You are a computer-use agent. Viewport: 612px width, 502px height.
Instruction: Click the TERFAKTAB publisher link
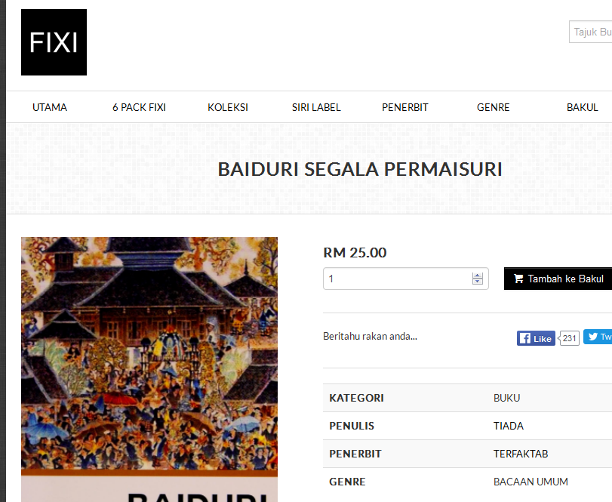[520, 454]
